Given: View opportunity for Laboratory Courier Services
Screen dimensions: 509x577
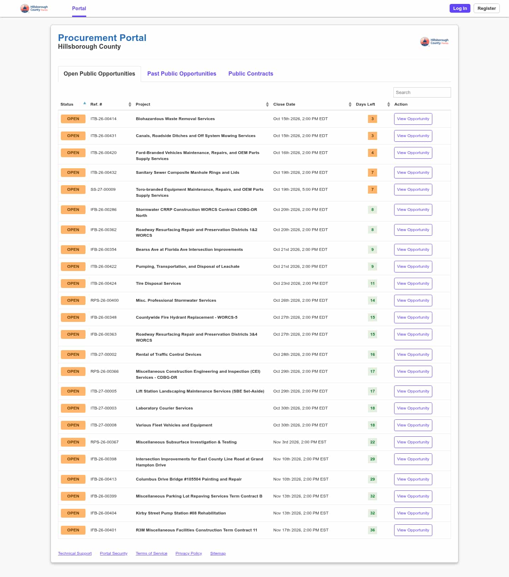Looking at the screenshot, I should (x=413, y=408).
